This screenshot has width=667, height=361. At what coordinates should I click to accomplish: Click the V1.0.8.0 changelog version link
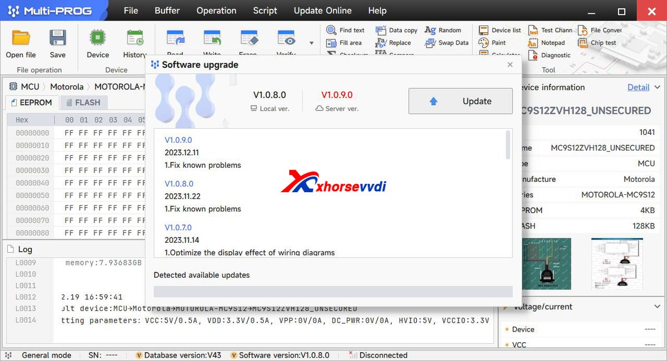coord(179,183)
